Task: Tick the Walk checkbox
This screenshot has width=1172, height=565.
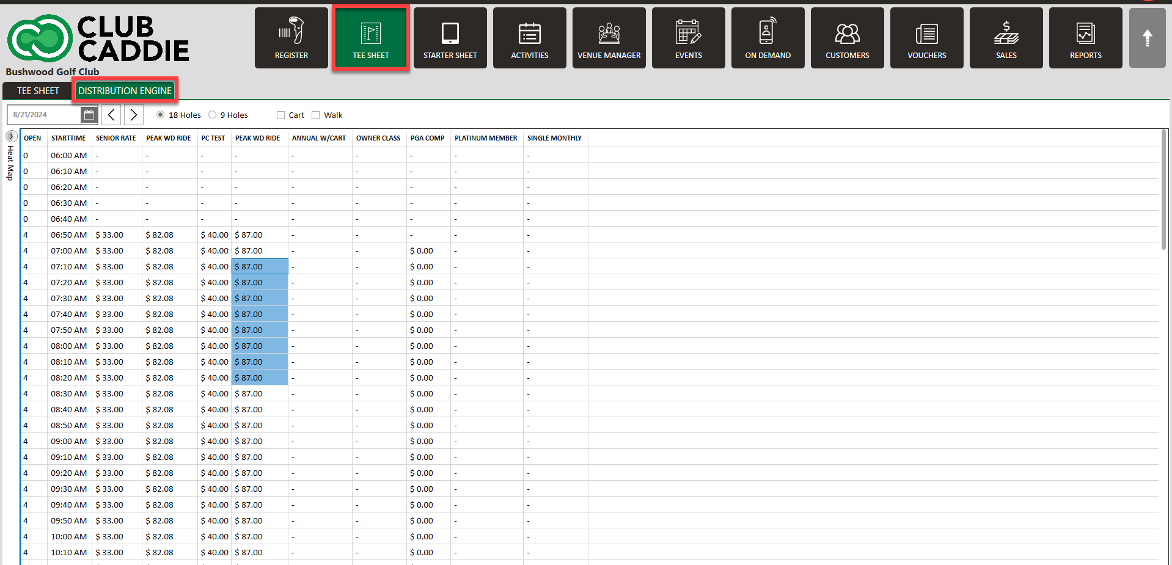Action: [316, 115]
